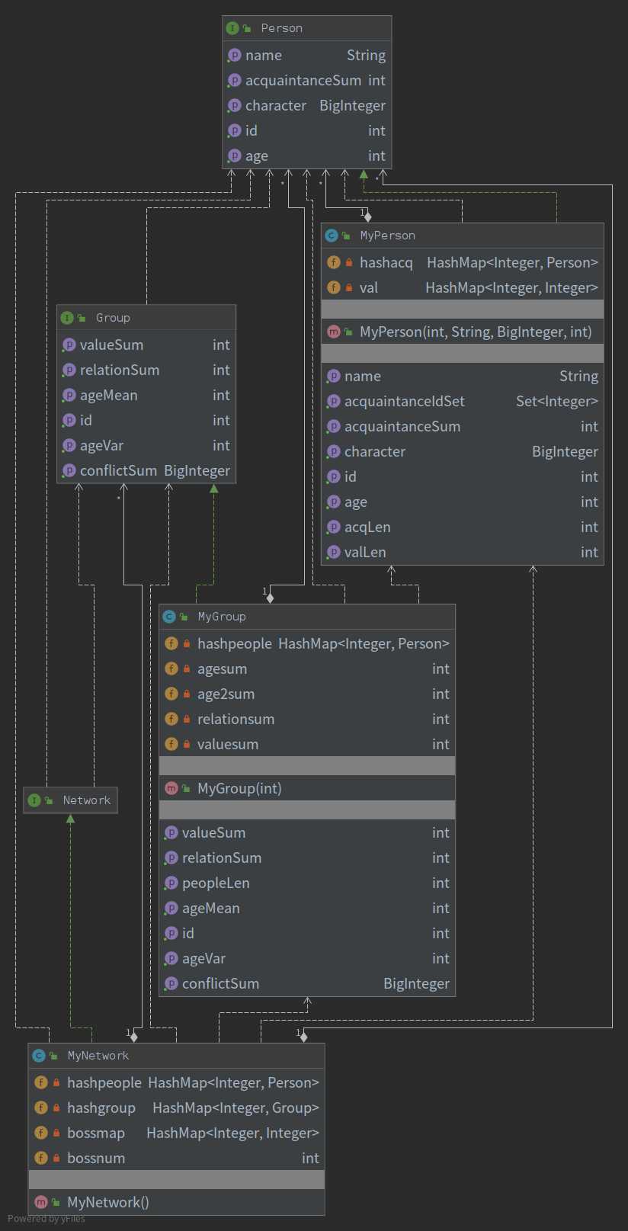Viewport: 628px width, 1231px height.
Task: Click the conflictSum property icon in Group
Action: coord(69,470)
